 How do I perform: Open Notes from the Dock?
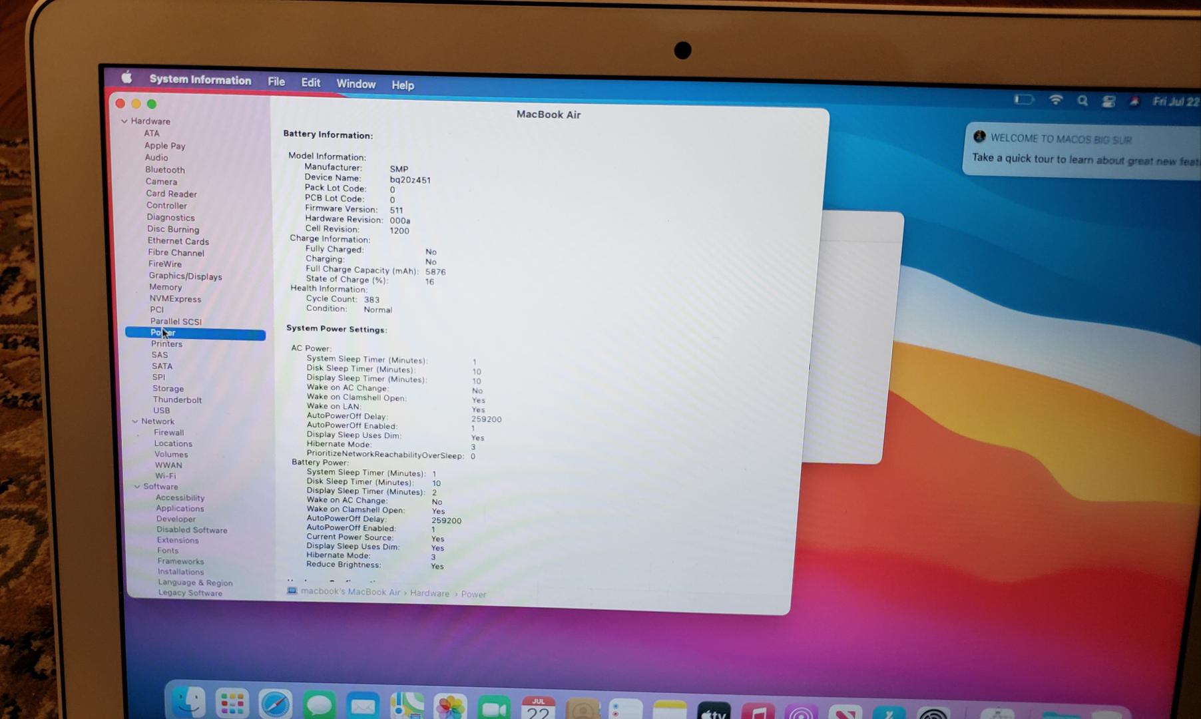pyautogui.click(x=670, y=710)
